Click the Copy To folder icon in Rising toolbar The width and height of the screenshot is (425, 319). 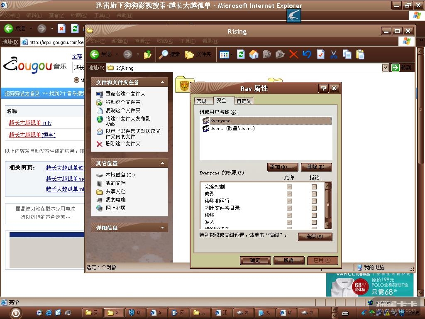(280, 54)
